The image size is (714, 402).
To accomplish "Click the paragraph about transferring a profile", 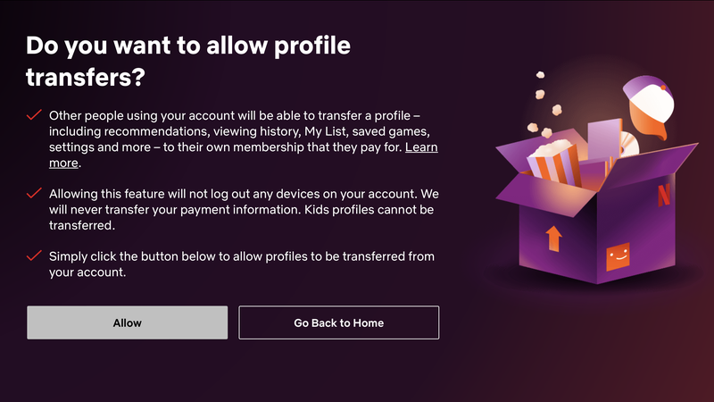I will click(x=244, y=139).
